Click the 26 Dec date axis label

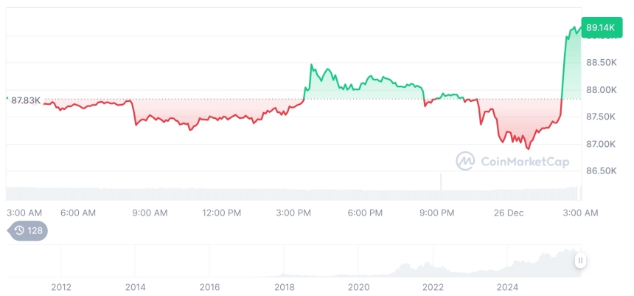point(509,213)
